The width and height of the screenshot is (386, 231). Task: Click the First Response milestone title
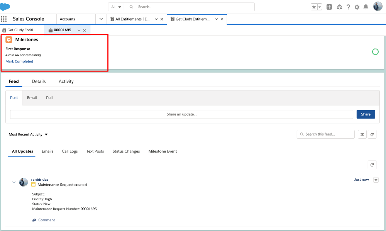18,49
